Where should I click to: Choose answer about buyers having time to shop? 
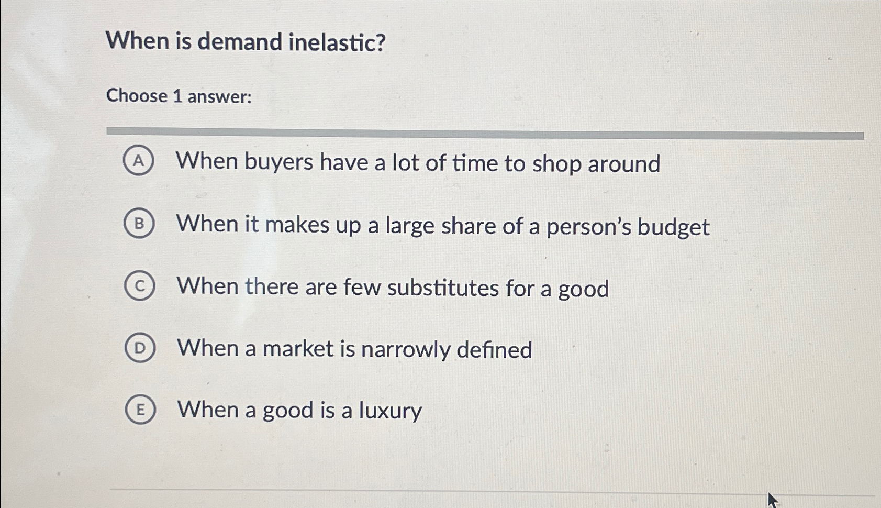click(x=418, y=163)
